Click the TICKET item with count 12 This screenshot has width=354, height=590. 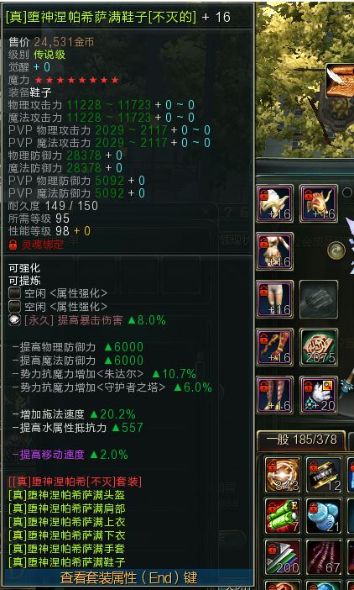[x=324, y=475]
